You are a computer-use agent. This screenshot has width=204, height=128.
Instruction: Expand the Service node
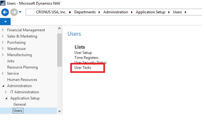3,73
